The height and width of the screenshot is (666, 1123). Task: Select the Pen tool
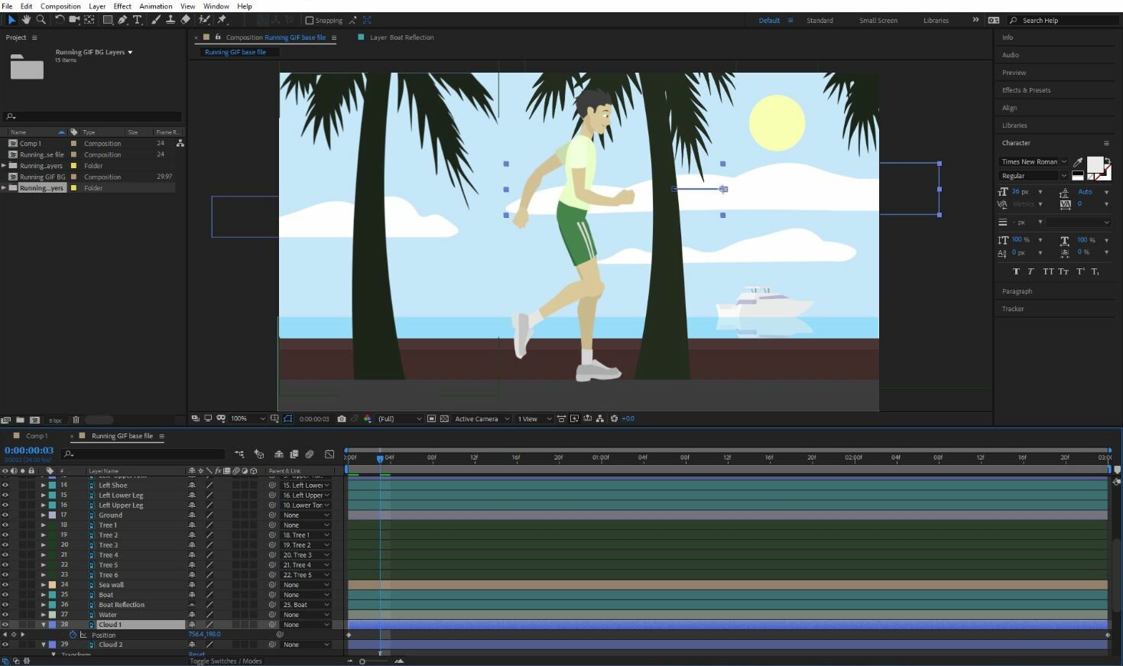pos(122,20)
